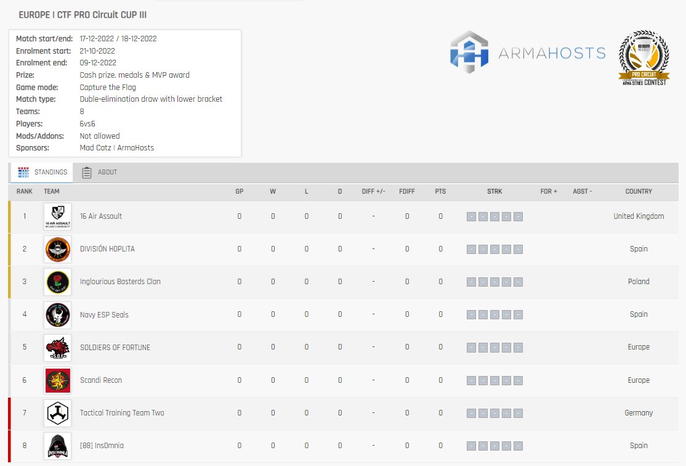Click the RANK column header
This screenshot has height=466, width=686.
pos(25,191)
